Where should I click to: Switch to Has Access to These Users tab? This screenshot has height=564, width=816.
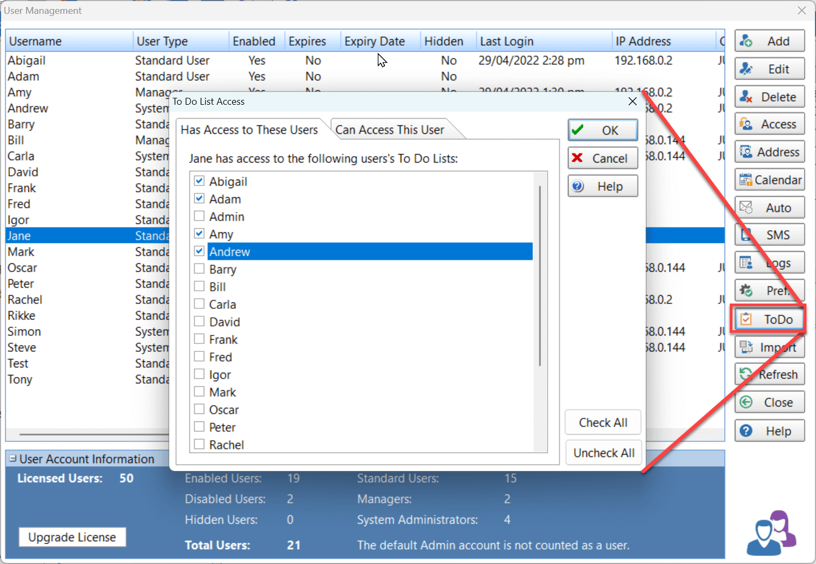(249, 130)
